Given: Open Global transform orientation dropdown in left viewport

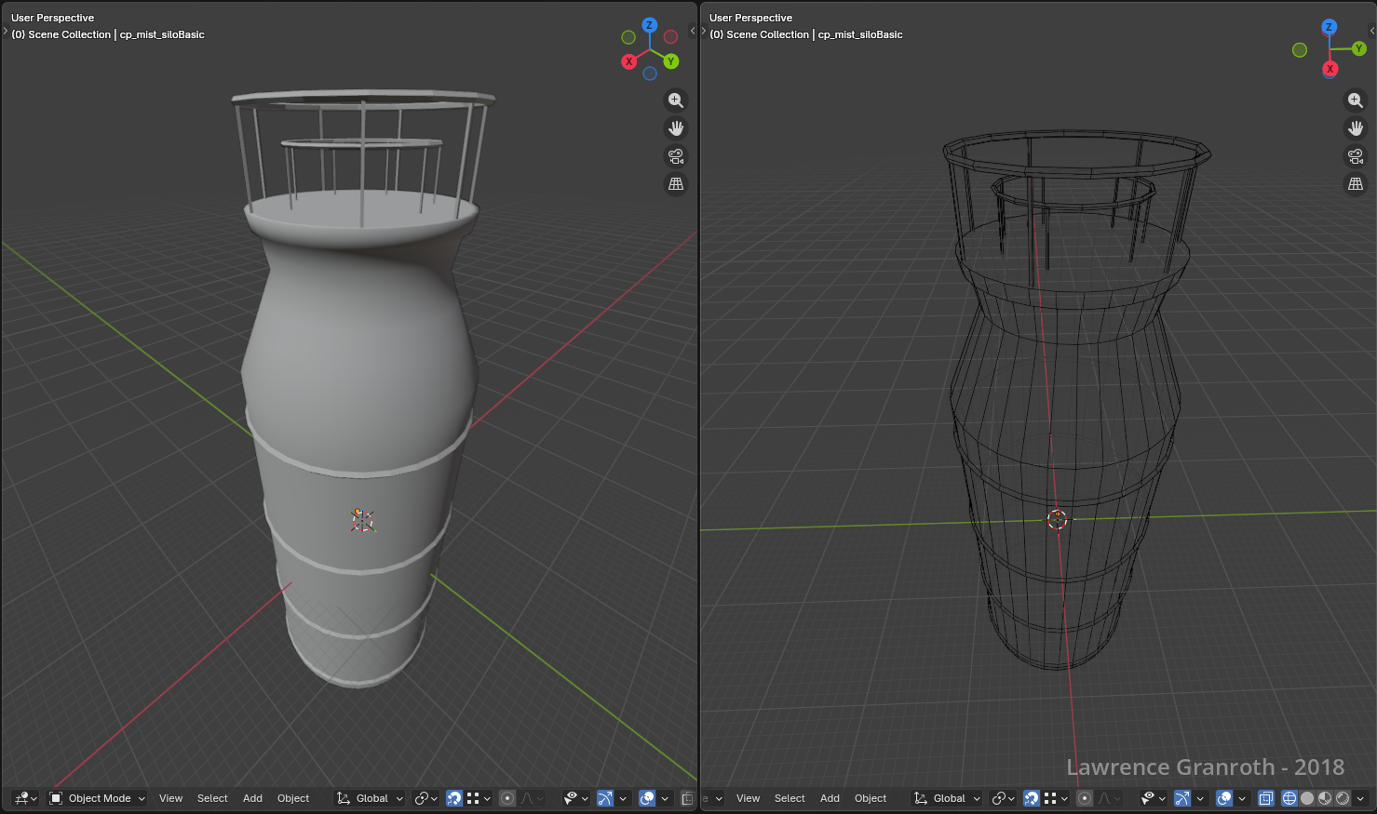Looking at the screenshot, I should [x=371, y=798].
